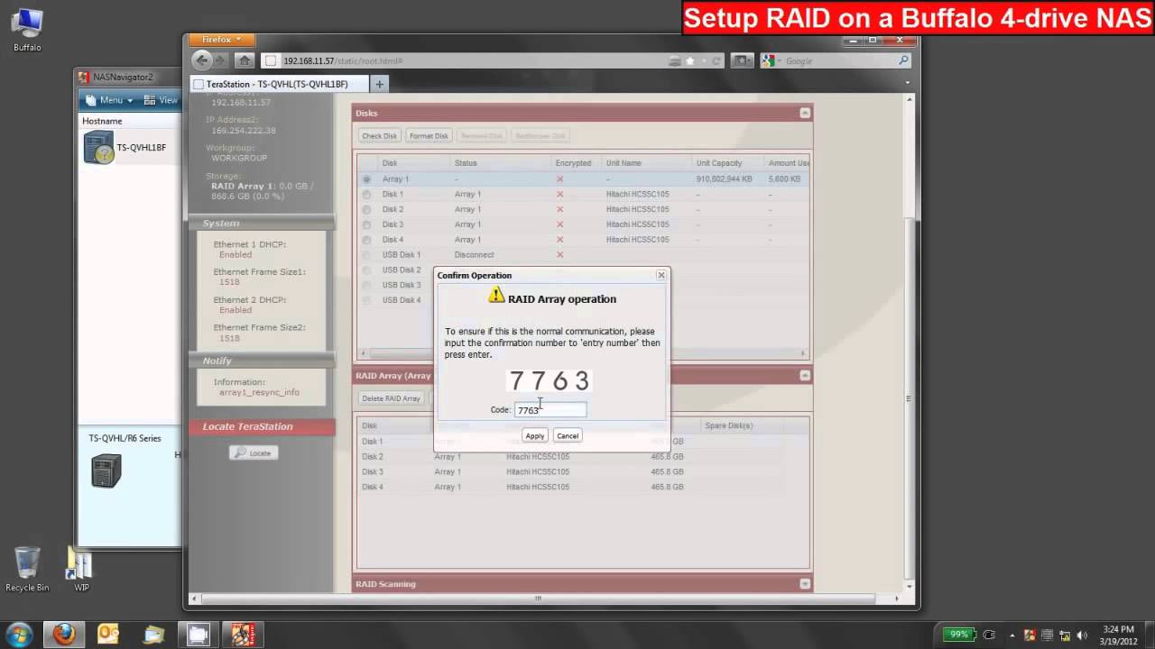
Task: Select the USB Disk 2 radio button
Action: 366,270
